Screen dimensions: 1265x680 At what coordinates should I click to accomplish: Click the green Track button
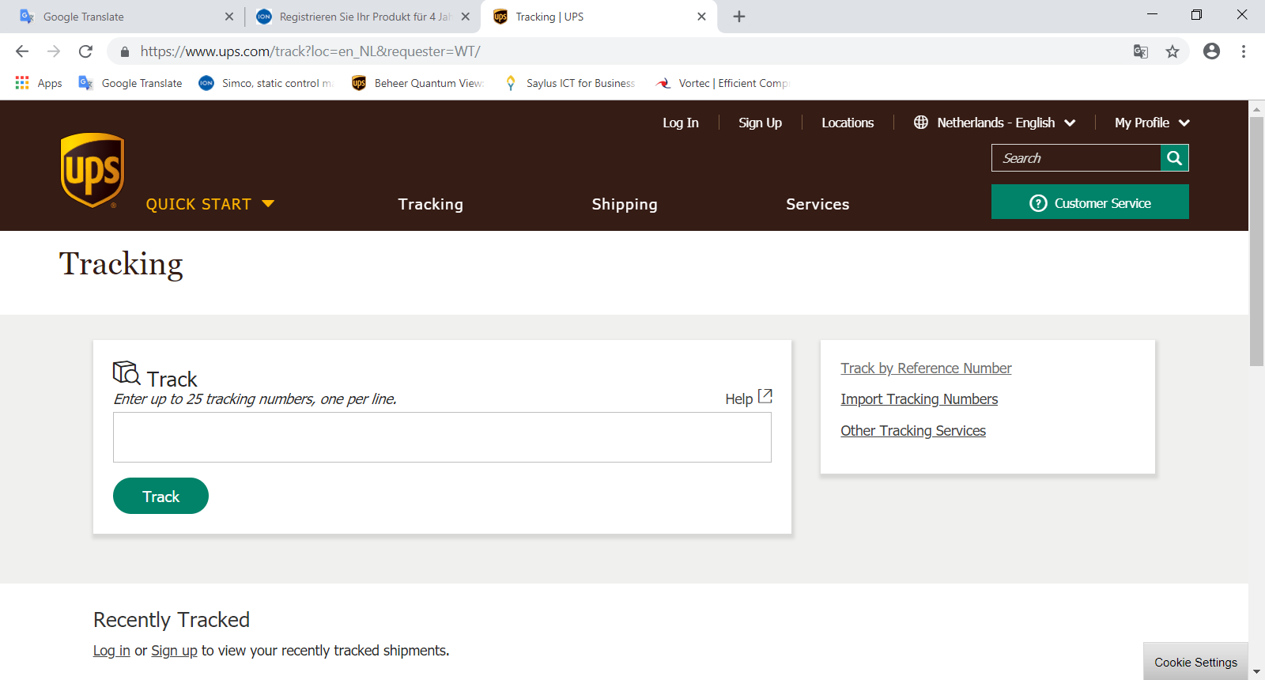(160, 496)
